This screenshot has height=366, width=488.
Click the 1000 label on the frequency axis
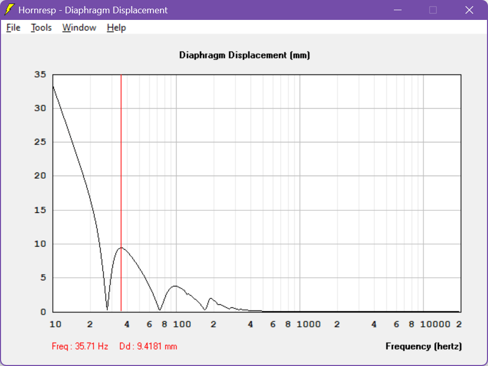[309, 324]
